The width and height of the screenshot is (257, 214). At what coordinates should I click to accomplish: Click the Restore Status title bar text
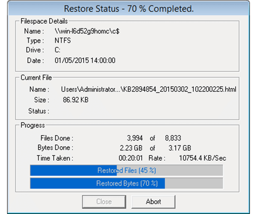(x=128, y=9)
